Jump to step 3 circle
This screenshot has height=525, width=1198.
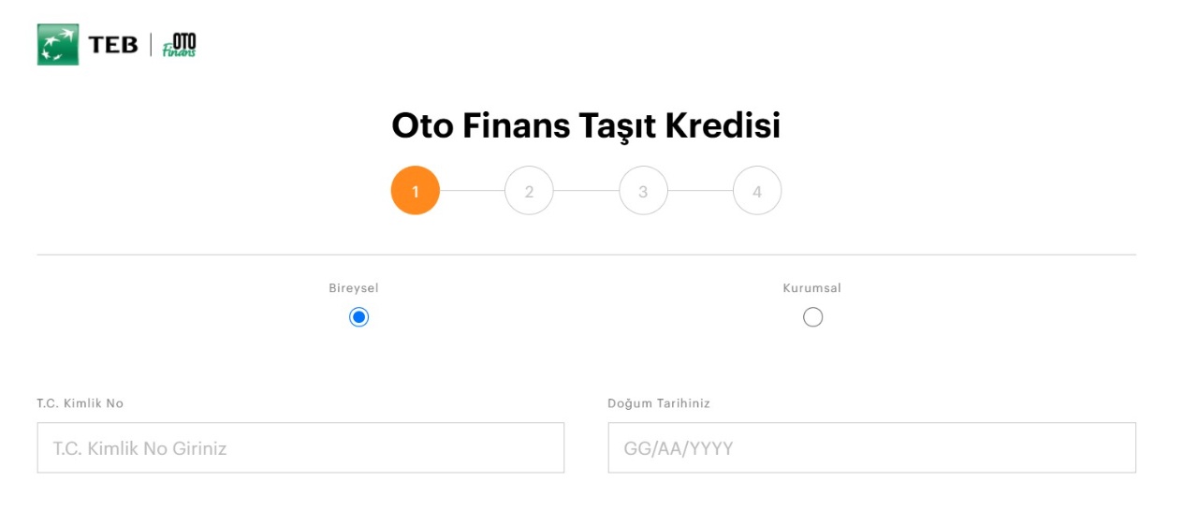click(643, 191)
